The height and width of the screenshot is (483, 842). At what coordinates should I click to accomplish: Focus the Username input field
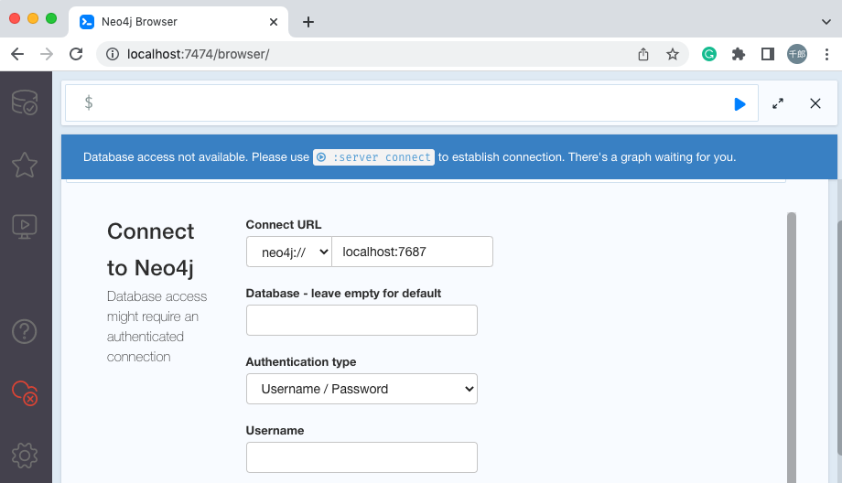pyautogui.click(x=362, y=457)
